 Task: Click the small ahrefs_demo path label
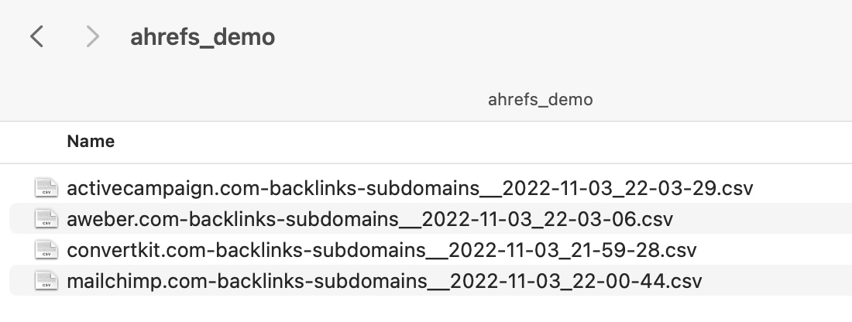coord(540,100)
